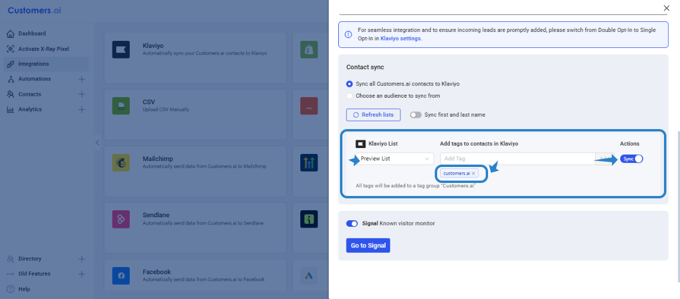The image size is (680, 299).
Task: Click the Google Ads integration icon
Action: click(309, 276)
